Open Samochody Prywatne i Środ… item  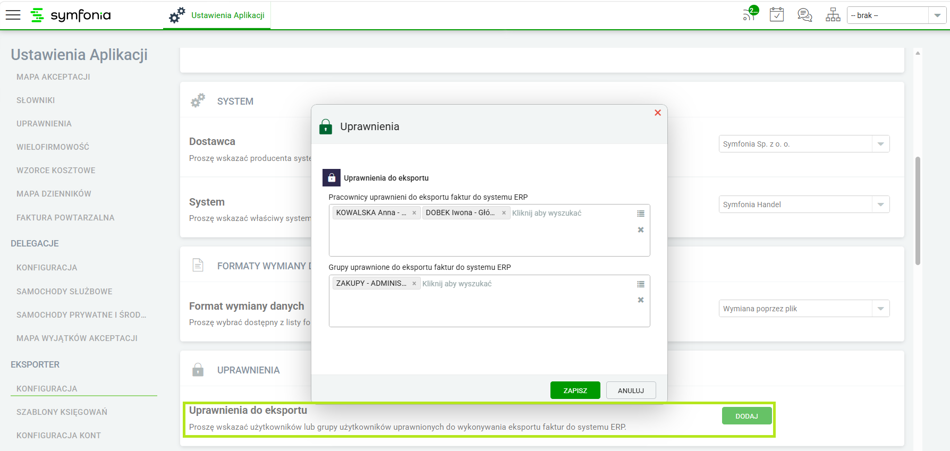81,315
